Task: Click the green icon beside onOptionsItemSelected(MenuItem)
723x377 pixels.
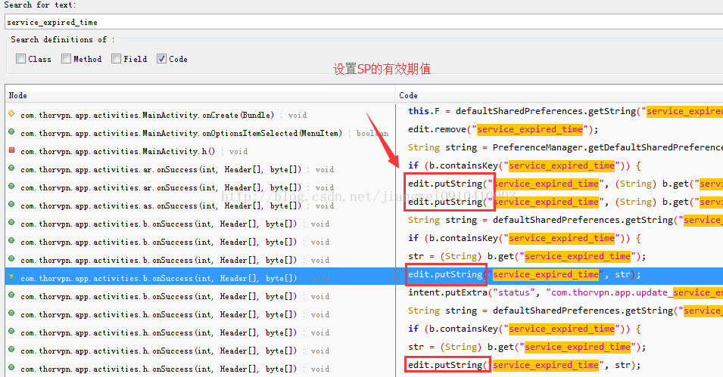Action: click(11, 132)
